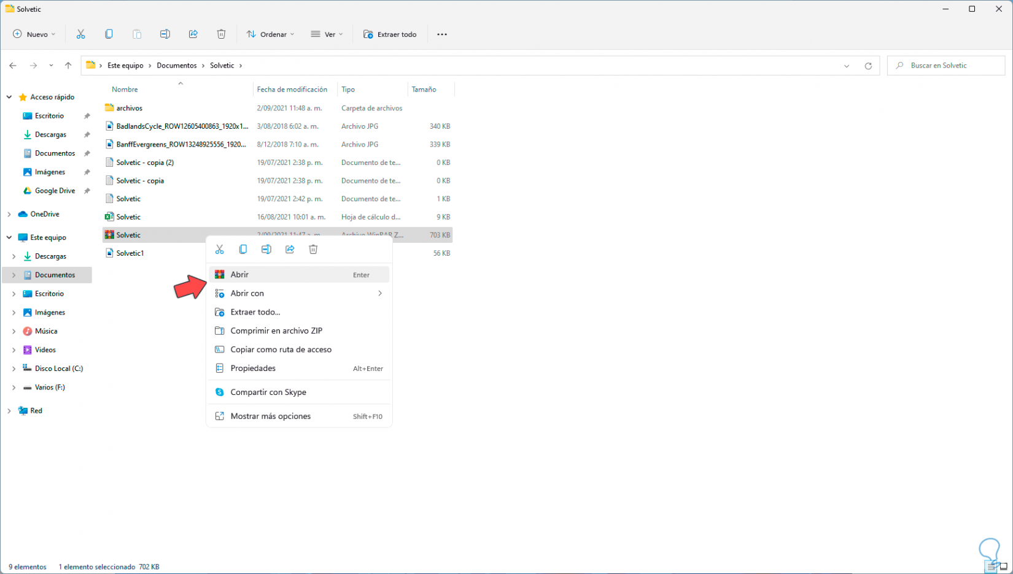This screenshot has width=1013, height=574.
Task: Open the three-dot more options menu
Action: tap(442, 34)
